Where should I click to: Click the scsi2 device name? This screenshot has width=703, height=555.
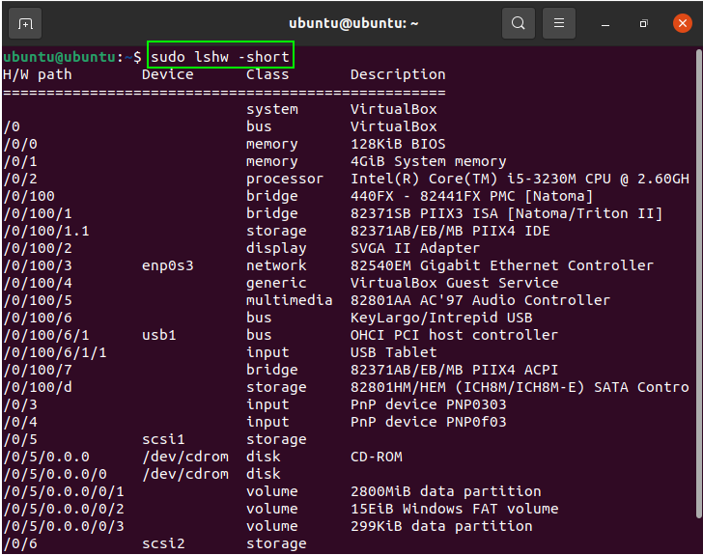coord(163,543)
